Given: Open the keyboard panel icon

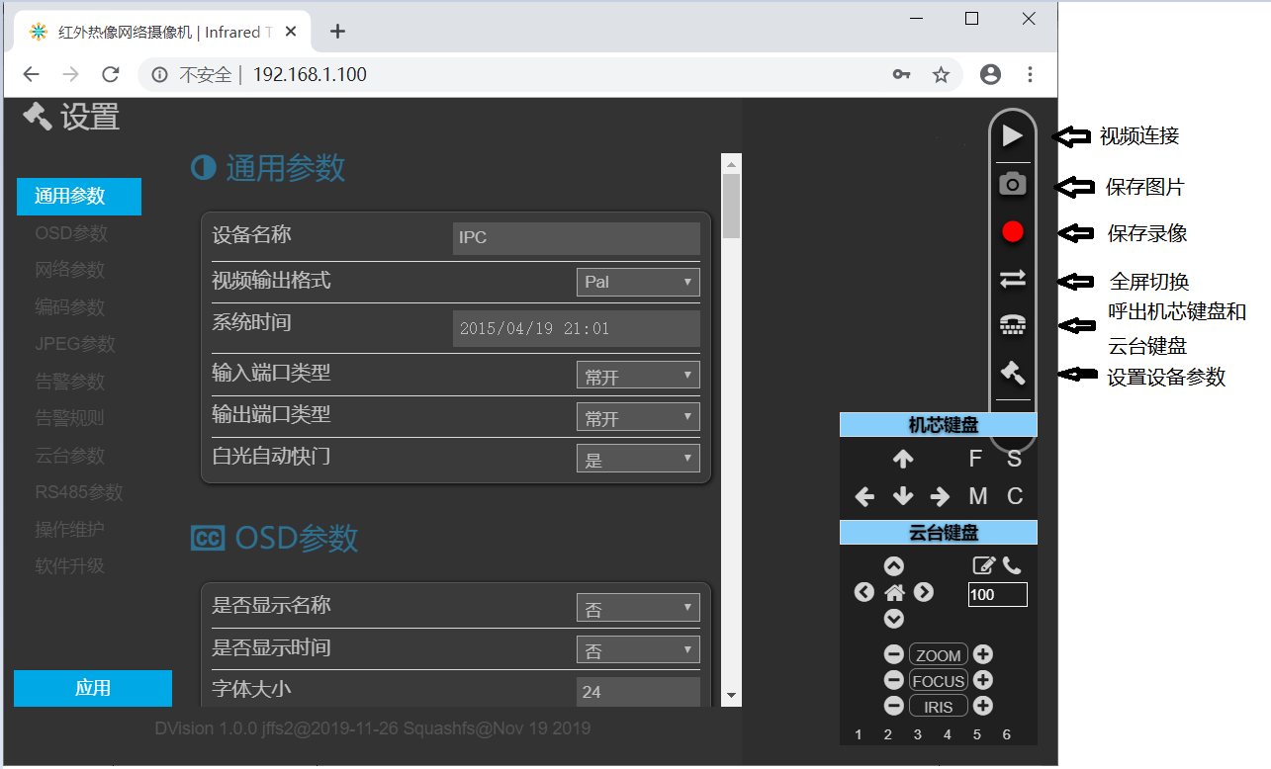Looking at the screenshot, I should 1012,325.
